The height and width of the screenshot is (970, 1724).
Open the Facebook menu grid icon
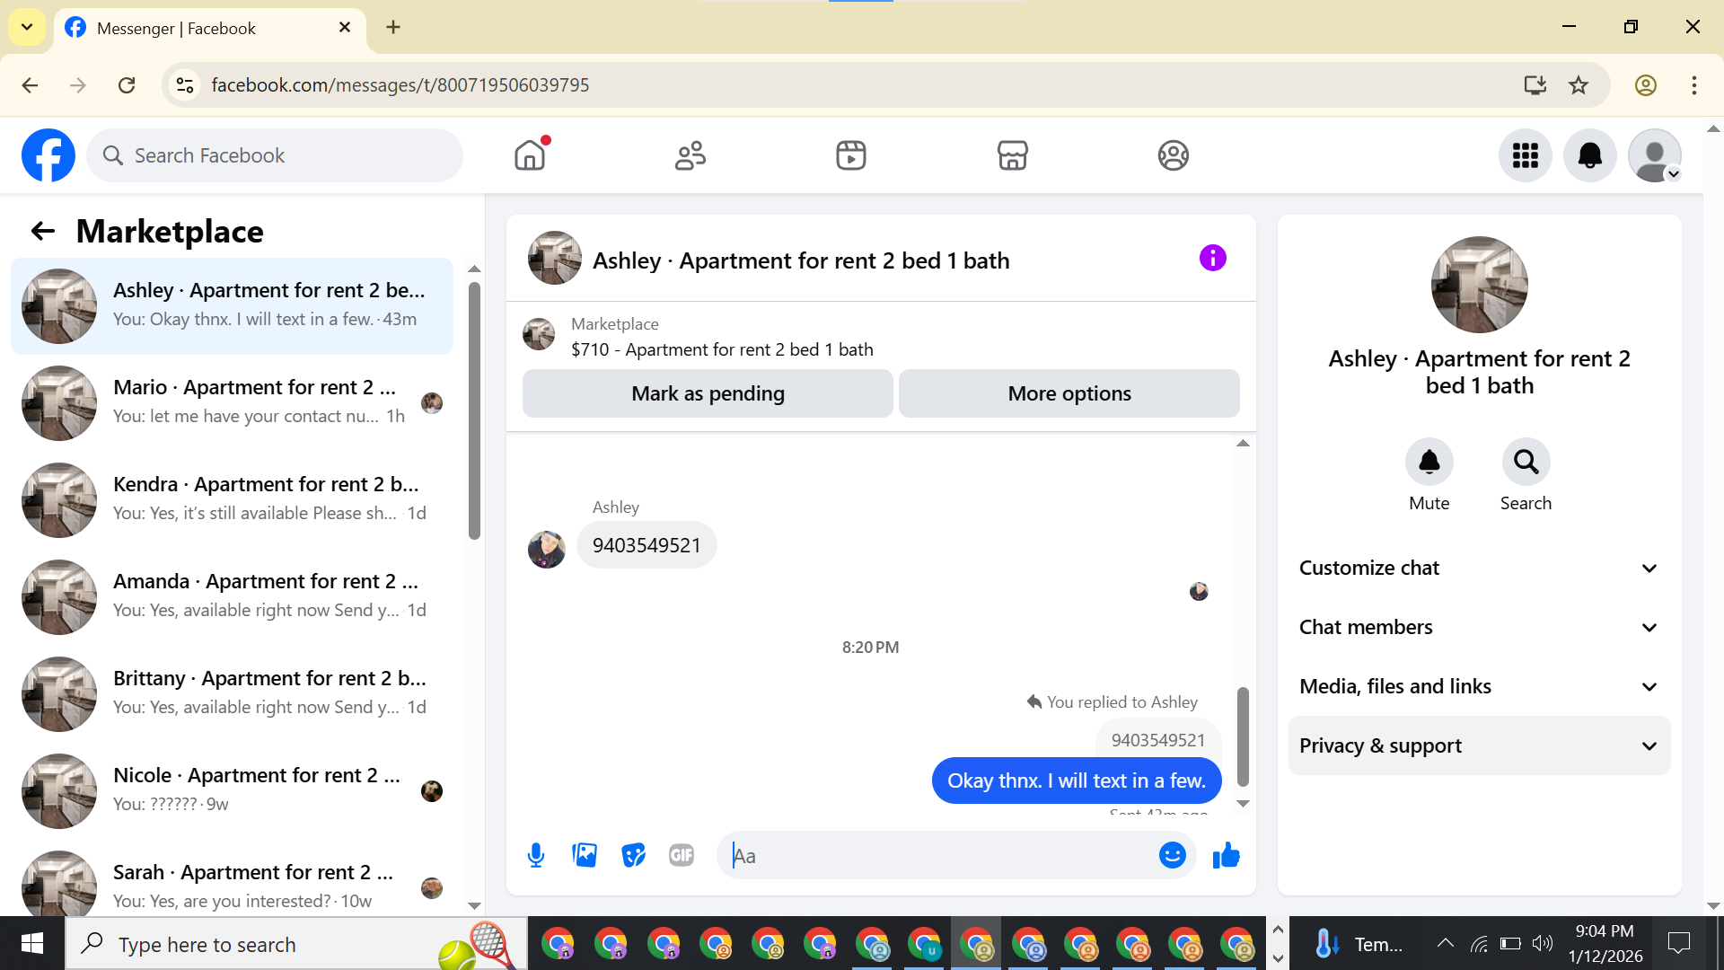(1525, 155)
